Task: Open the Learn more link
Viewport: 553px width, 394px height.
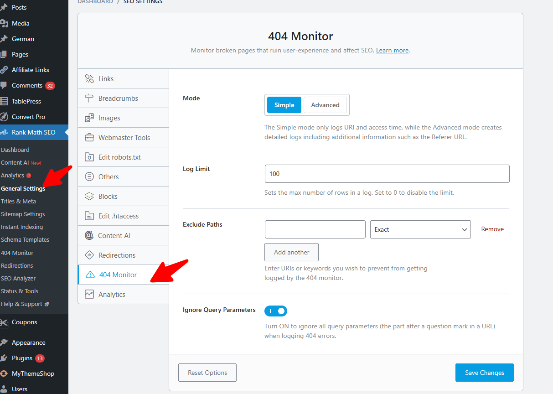Action: 392,50
